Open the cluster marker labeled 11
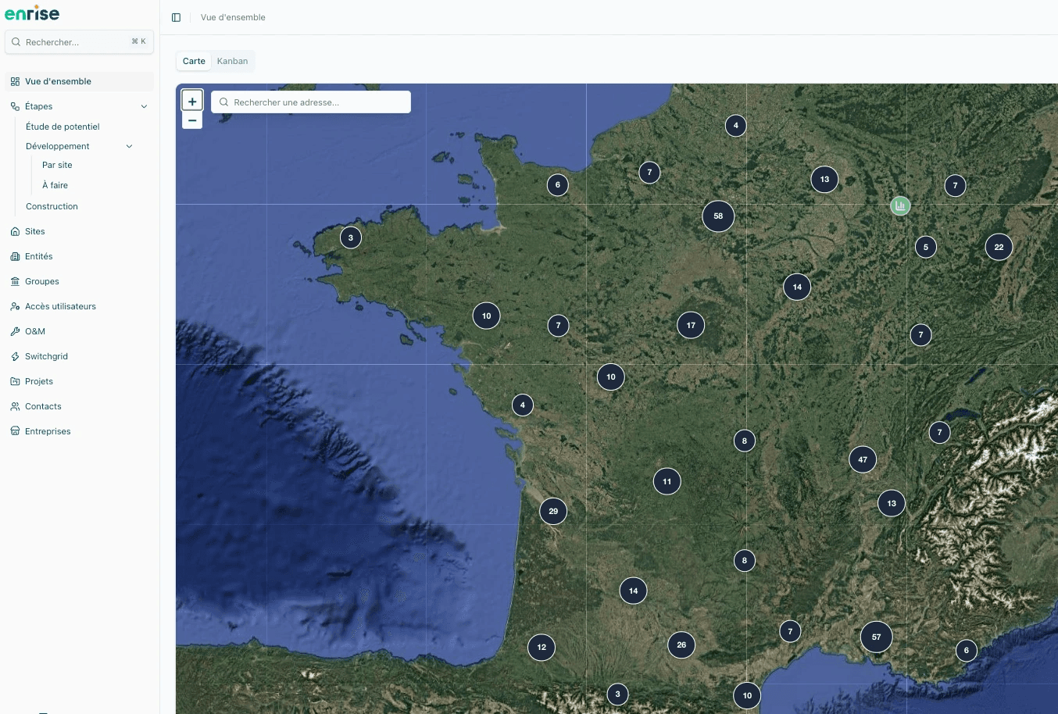 (667, 481)
